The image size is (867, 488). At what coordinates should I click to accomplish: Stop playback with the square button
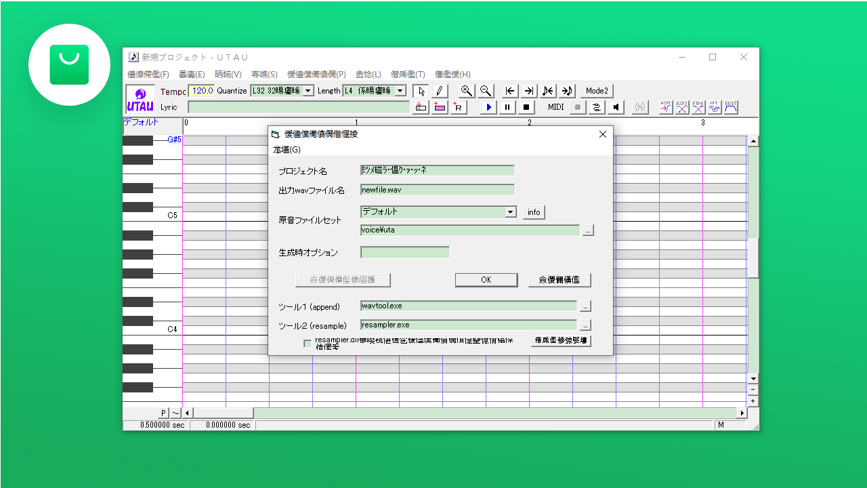coord(526,106)
